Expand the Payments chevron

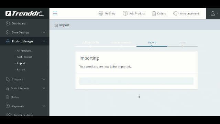[44, 106]
